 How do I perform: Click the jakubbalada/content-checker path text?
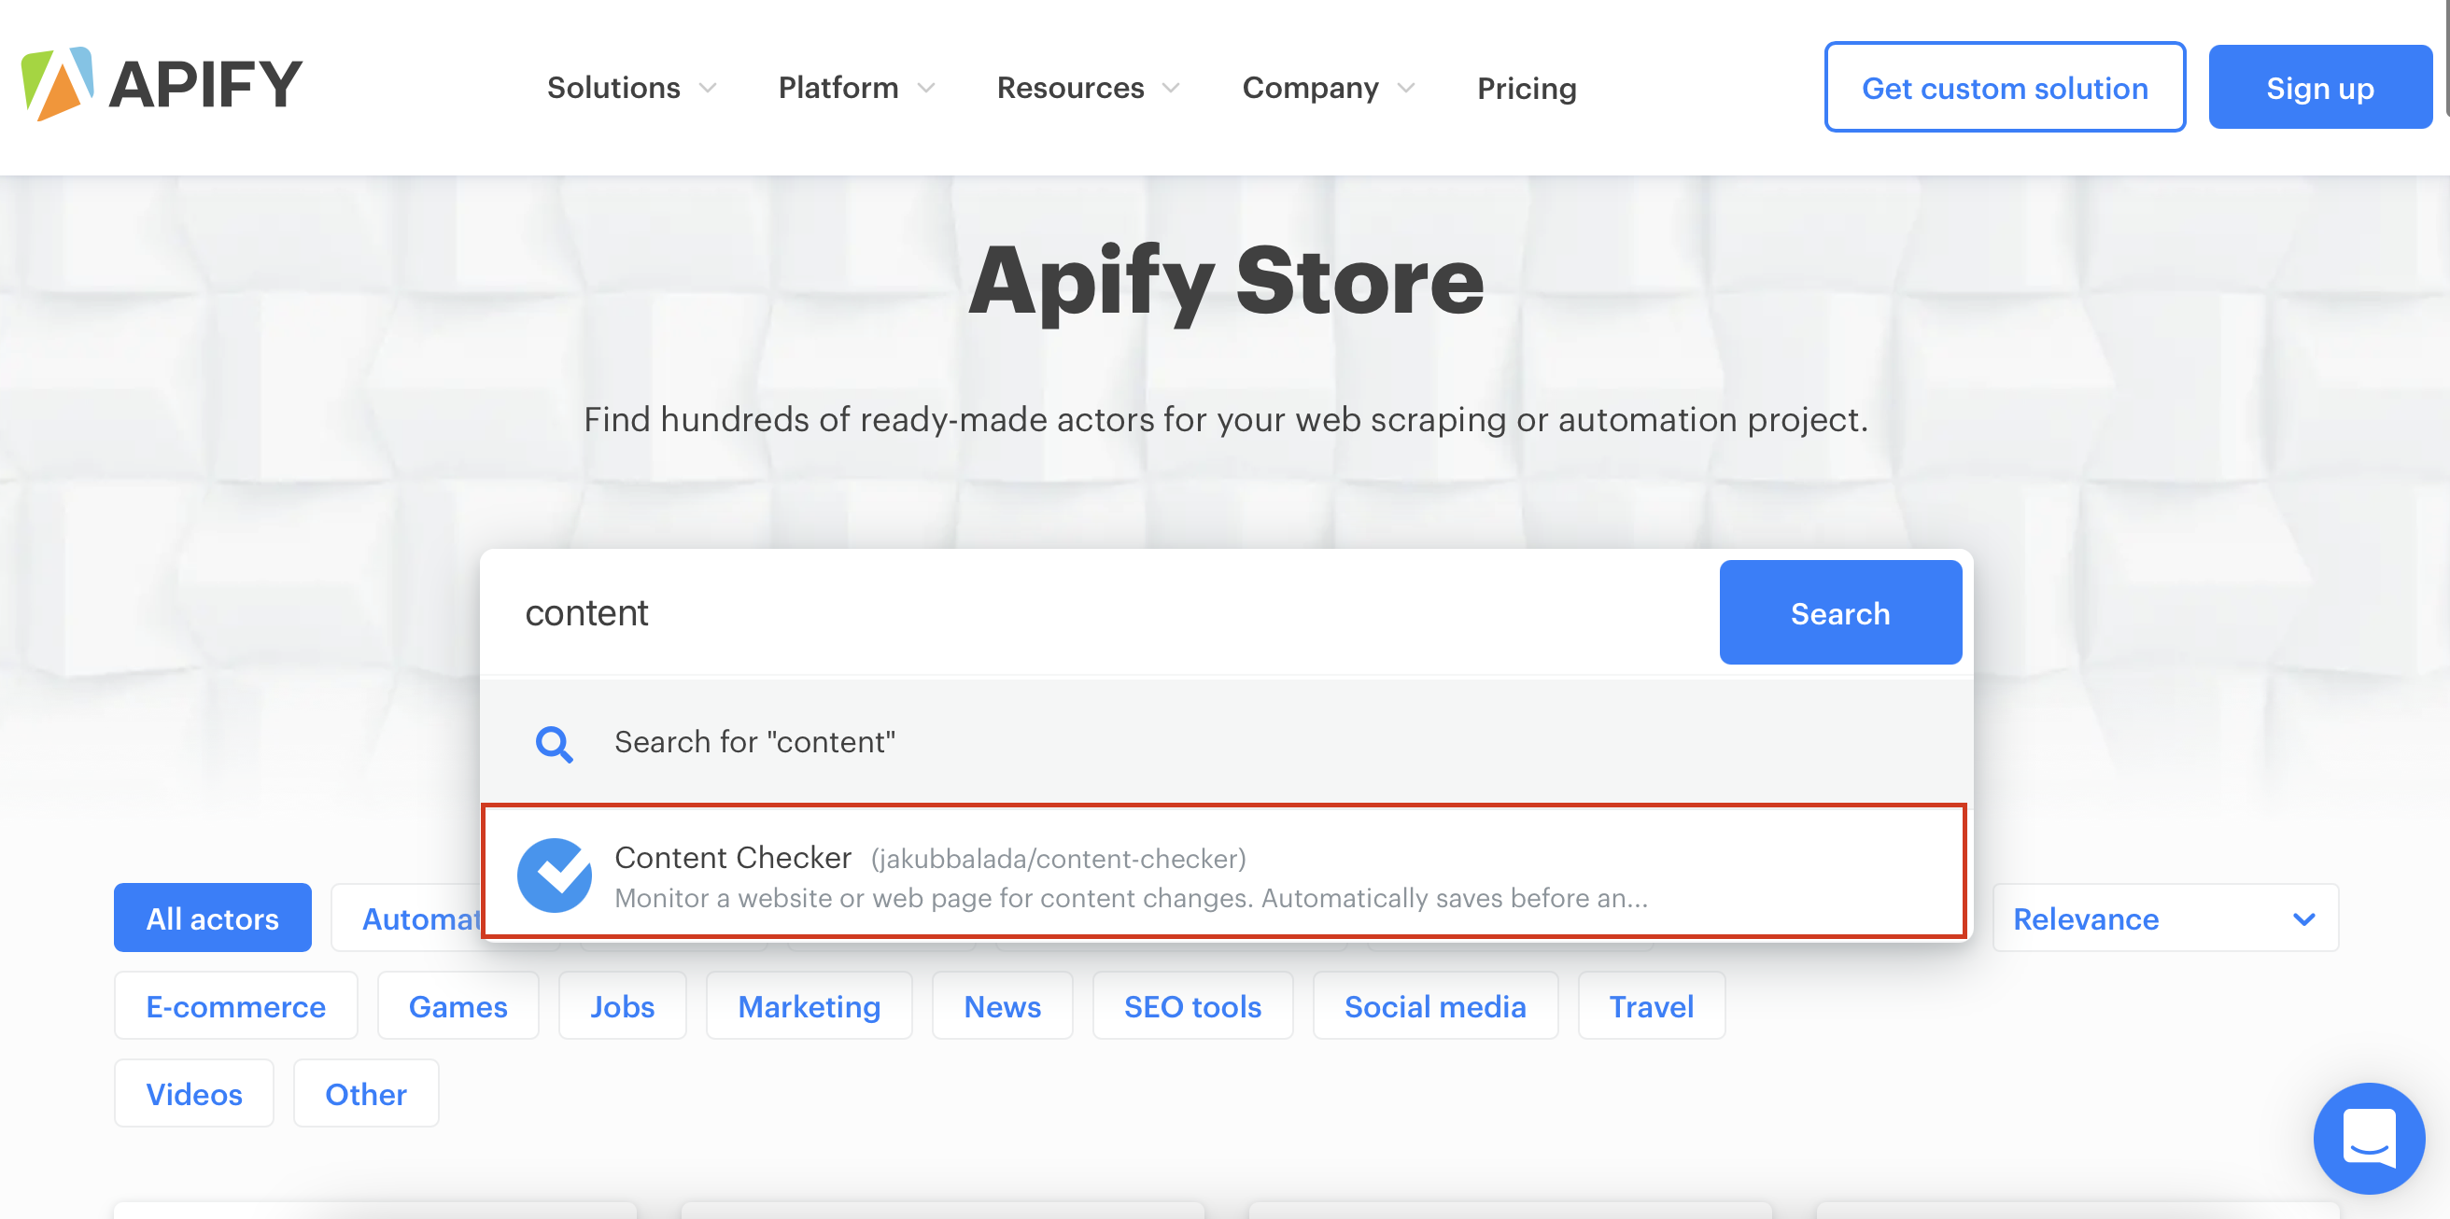1059,859
